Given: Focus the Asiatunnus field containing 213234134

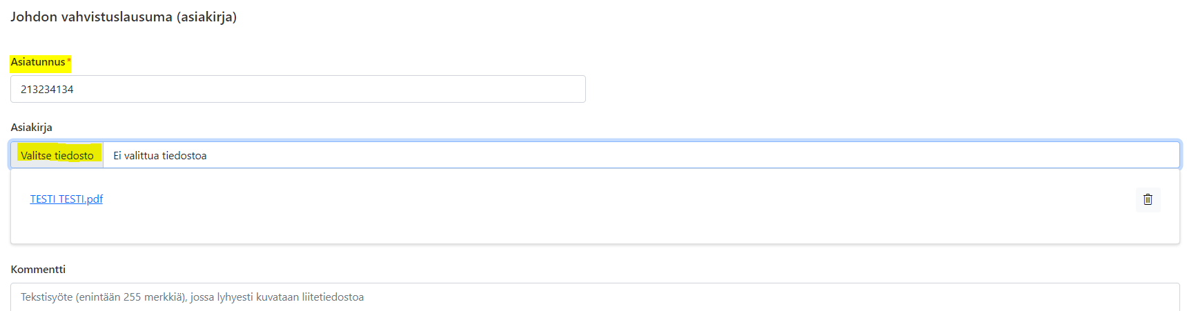Looking at the screenshot, I should point(298,89).
